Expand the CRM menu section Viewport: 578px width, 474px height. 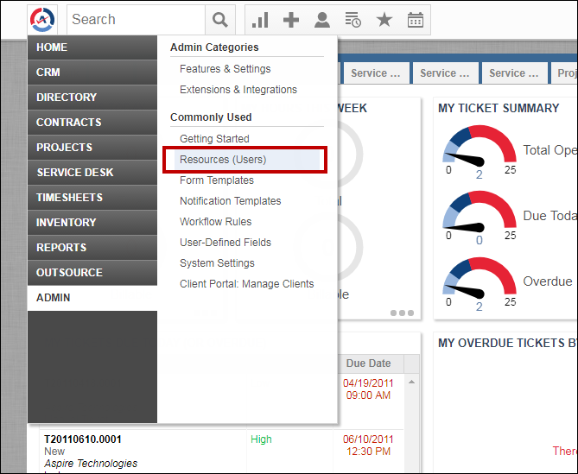pyautogui.click(x=92, y=73)
